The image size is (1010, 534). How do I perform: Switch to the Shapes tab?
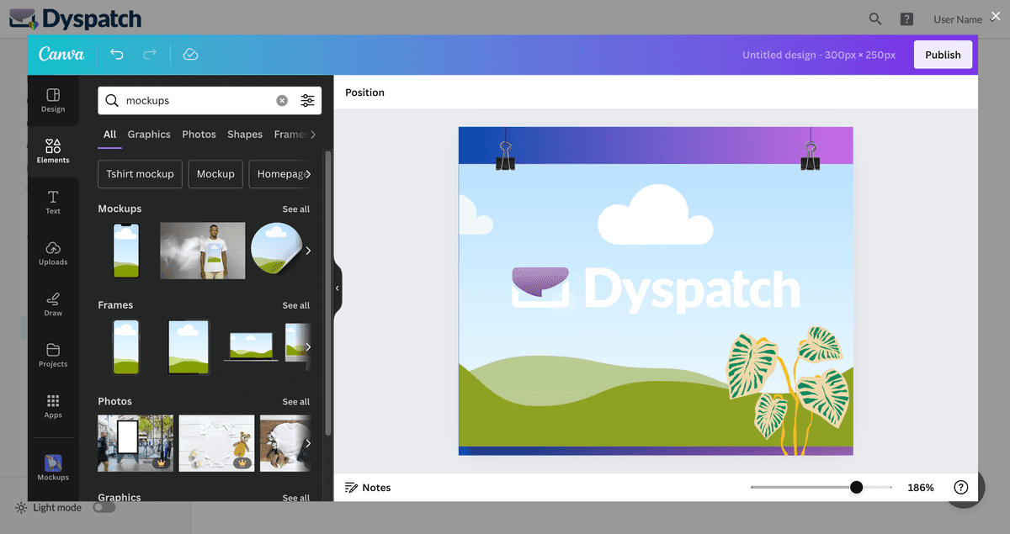pyautogui.click(x=245, y=135)
